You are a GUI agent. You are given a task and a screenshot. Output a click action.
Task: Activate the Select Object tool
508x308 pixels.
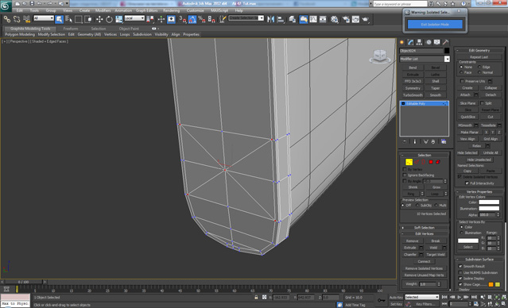[x=59, y=19]
